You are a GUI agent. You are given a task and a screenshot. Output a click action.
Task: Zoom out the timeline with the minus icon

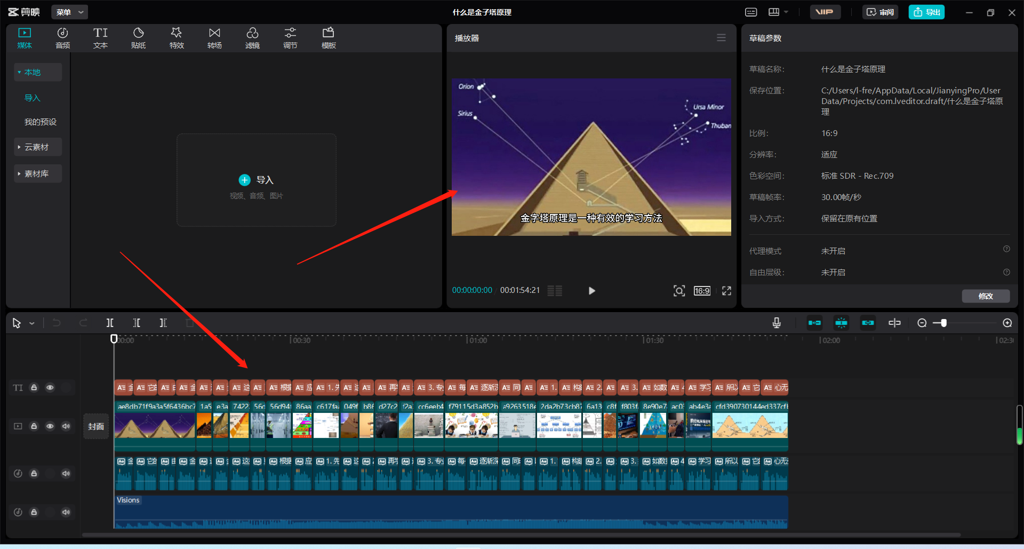[x=922, y=323]
